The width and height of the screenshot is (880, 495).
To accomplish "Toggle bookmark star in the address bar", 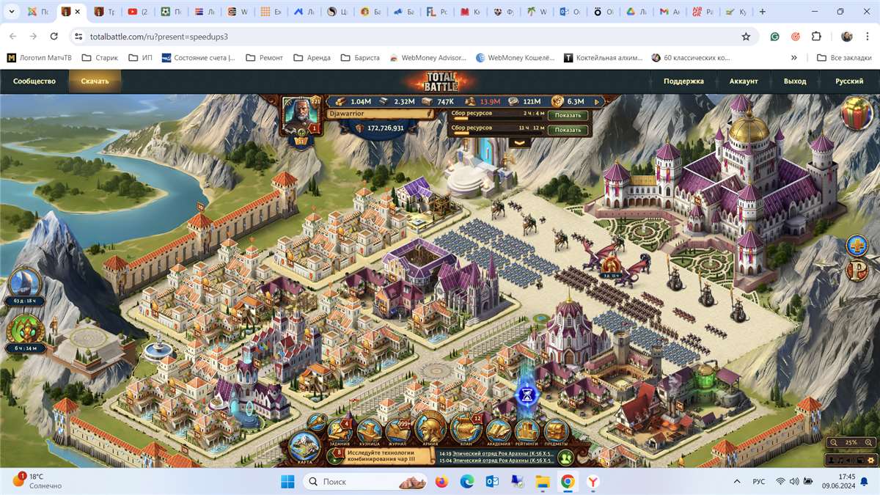I will click(746, 36).
